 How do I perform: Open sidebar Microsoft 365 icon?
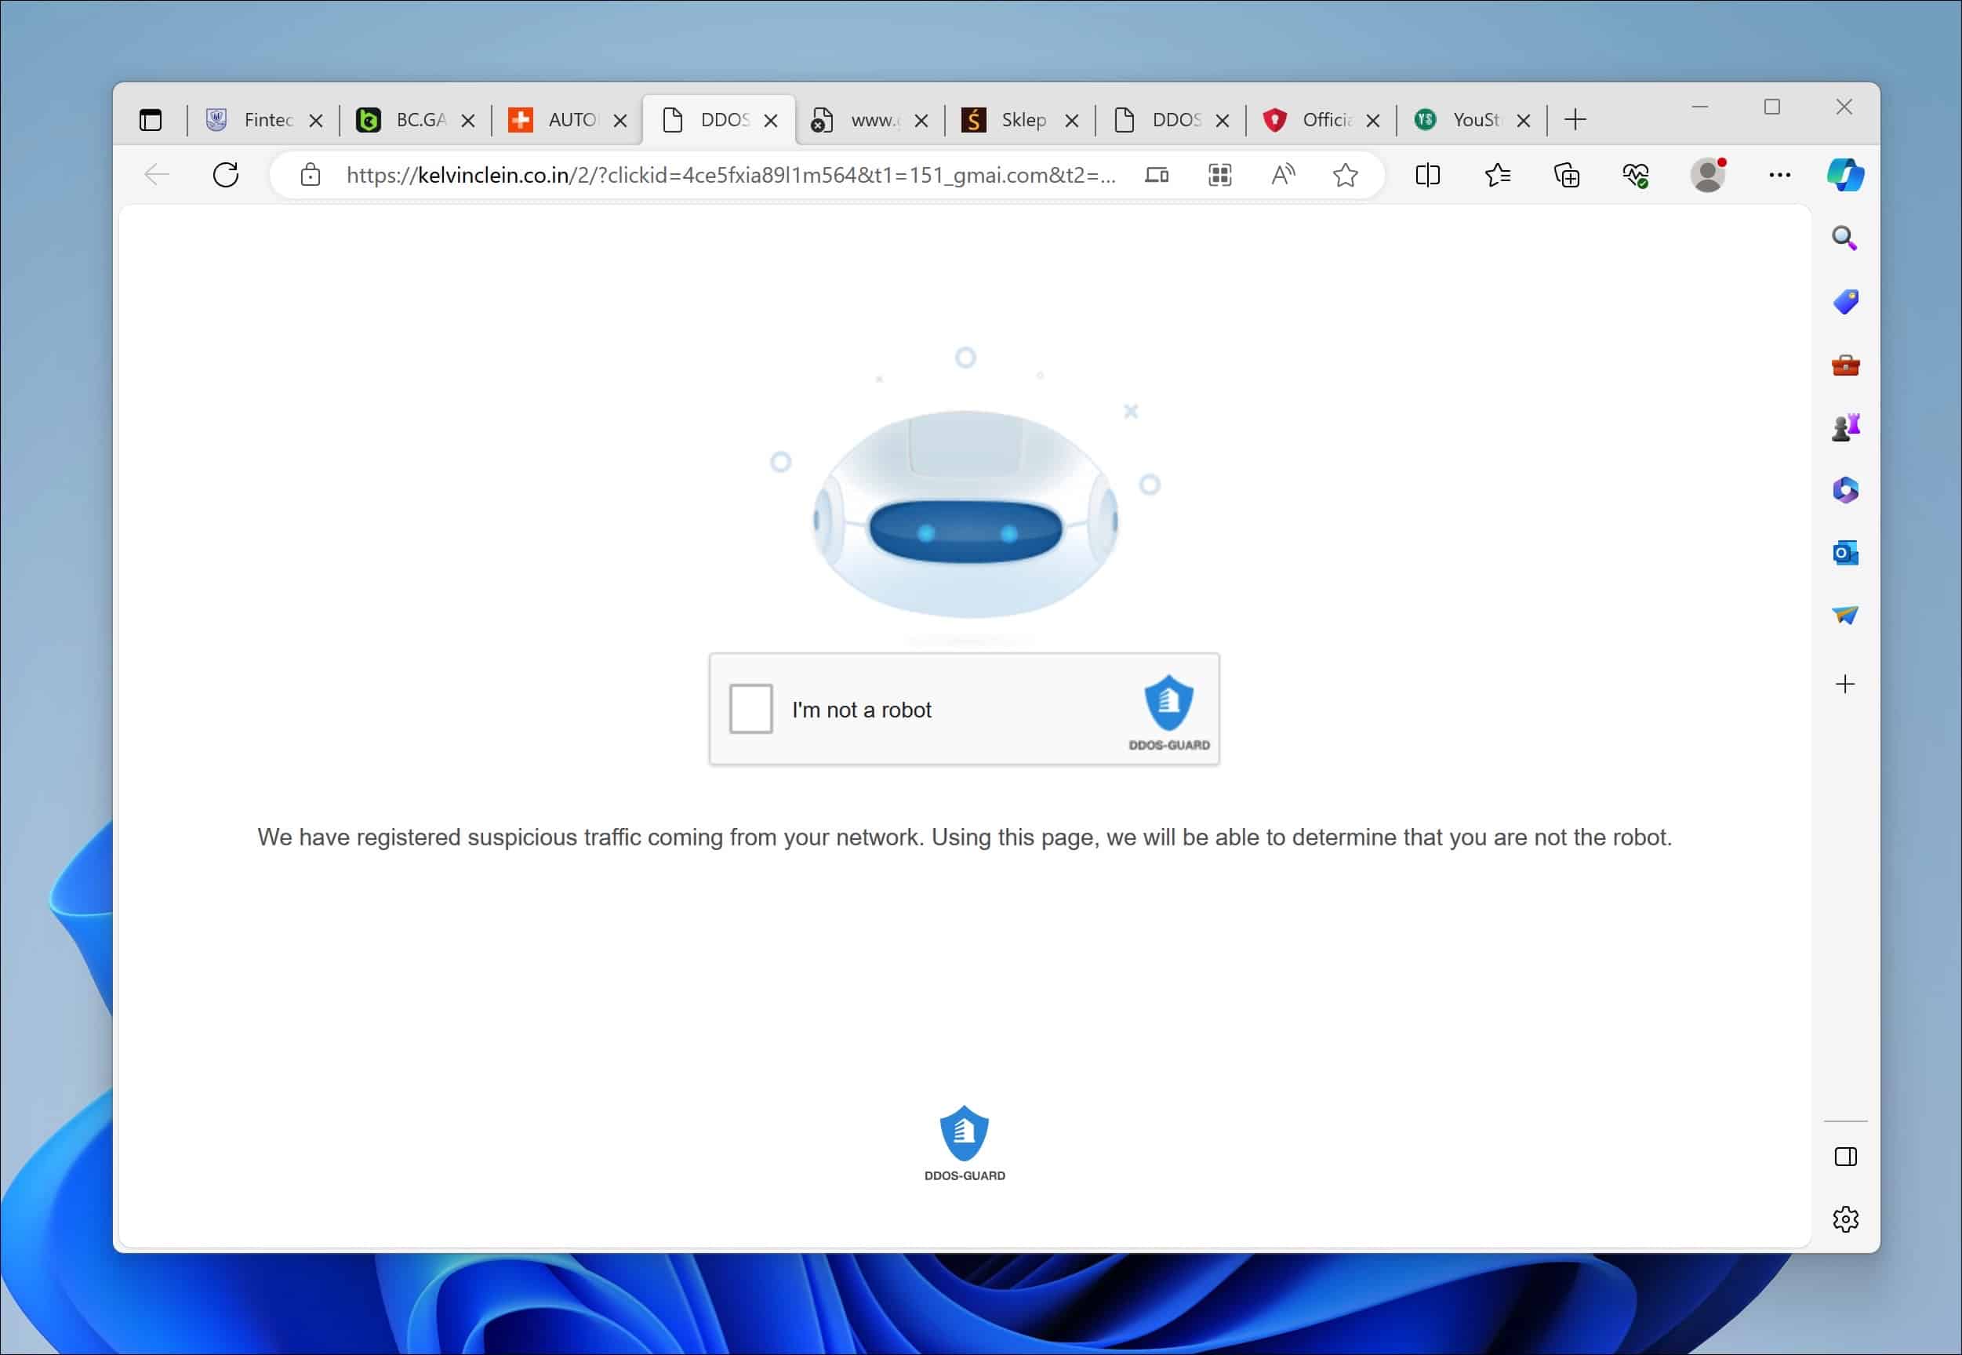click(x=1845, y=490)
